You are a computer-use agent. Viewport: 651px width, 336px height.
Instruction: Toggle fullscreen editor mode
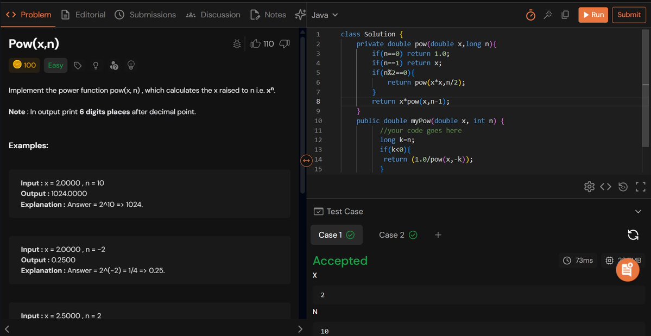click(641, 187)
